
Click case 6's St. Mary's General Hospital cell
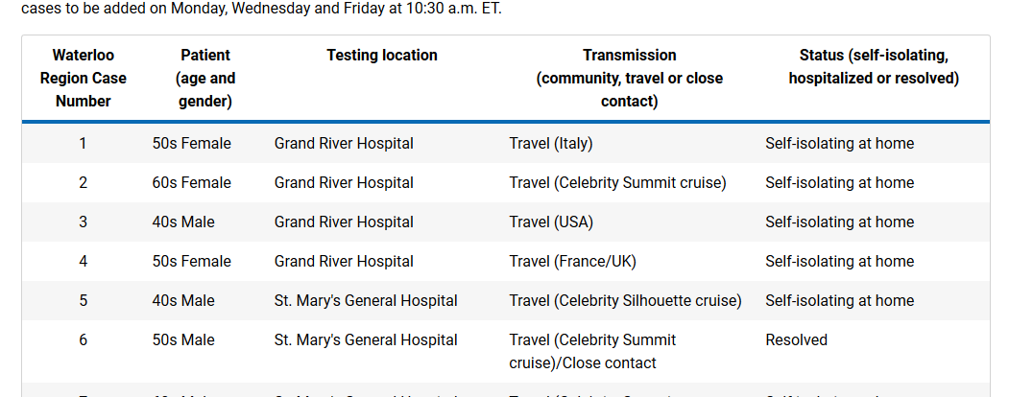(366, 340)
